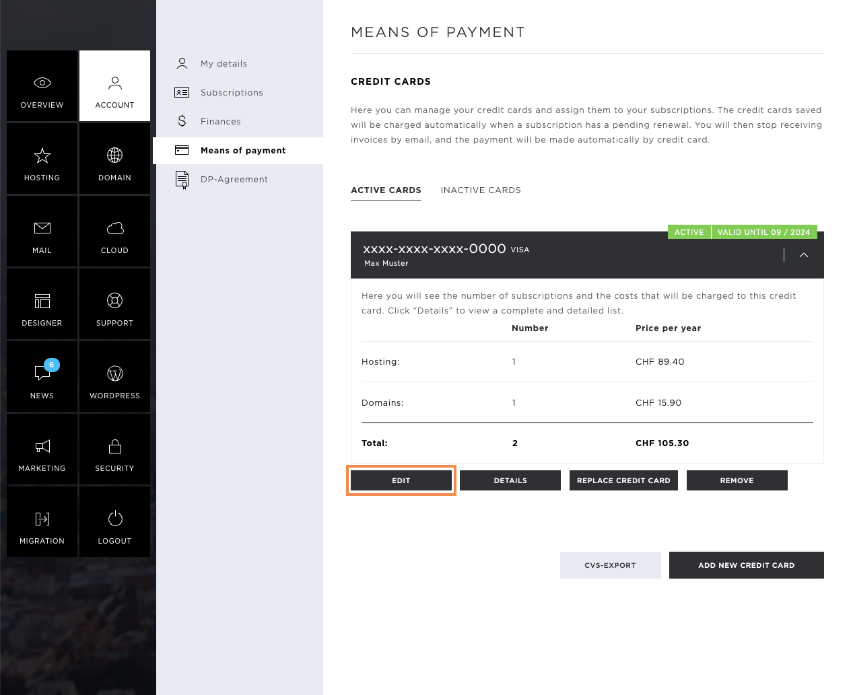Click the document icon beside DP-Agreement

tap(182, 180)
